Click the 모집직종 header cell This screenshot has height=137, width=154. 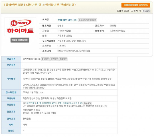pyautogui.click(x=11, y=59)
